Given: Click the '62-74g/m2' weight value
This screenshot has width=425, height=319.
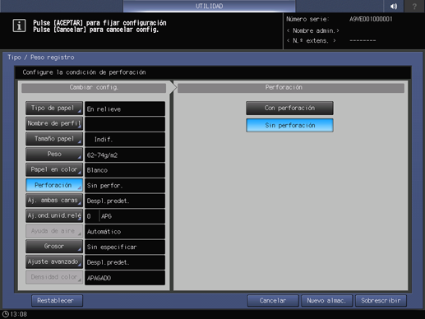Looking at the screenshot, I should pos(125,155).
